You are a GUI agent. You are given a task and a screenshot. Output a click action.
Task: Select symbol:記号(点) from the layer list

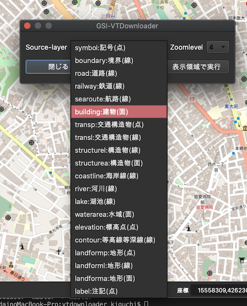(119, 47)
